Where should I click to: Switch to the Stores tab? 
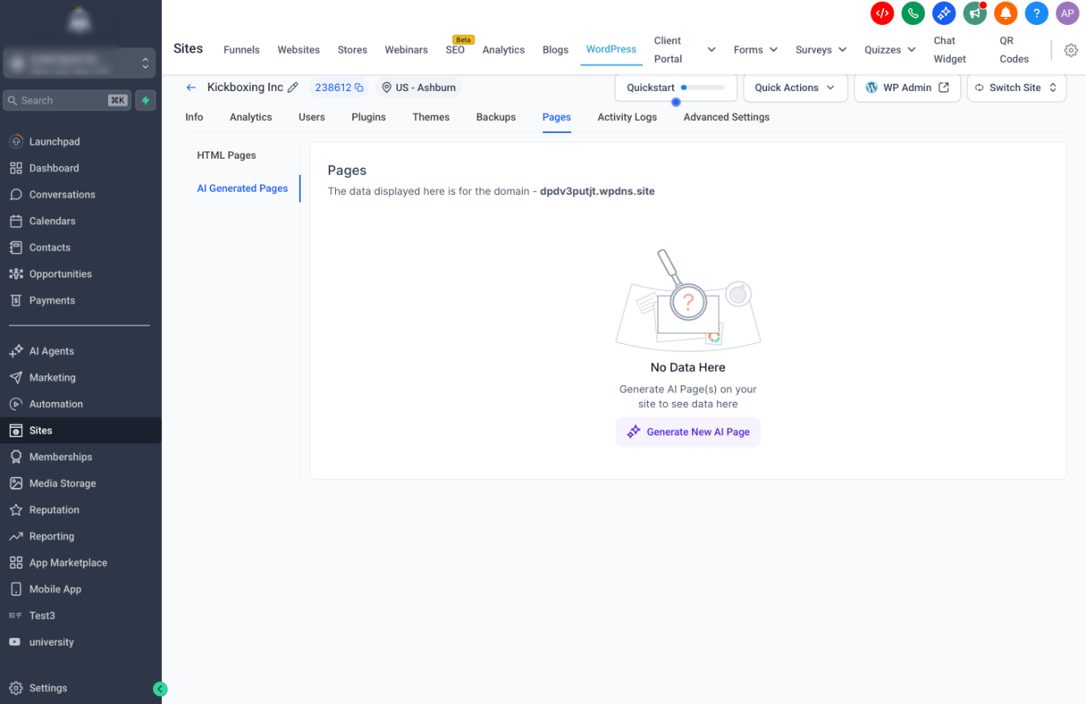pos(352,50)
